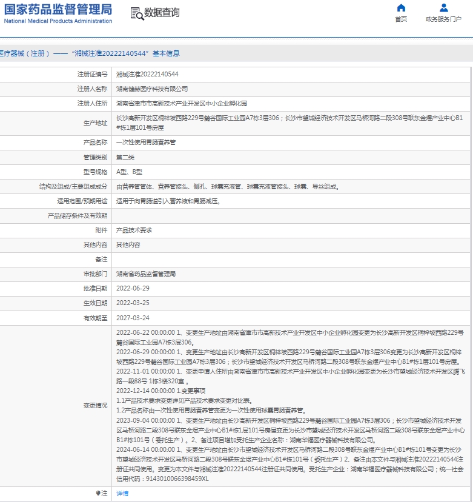Click the home (首页) house icon

tap(401, 8)
